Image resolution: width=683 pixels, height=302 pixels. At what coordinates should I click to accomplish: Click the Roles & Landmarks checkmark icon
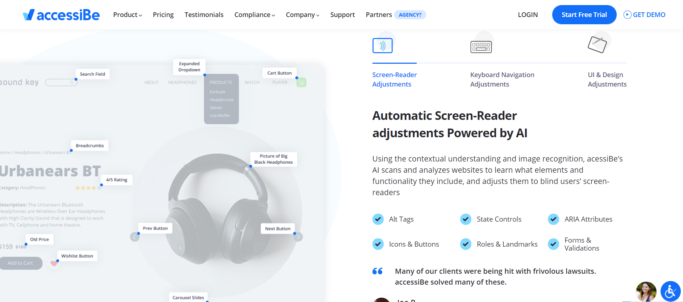point(466,244)
